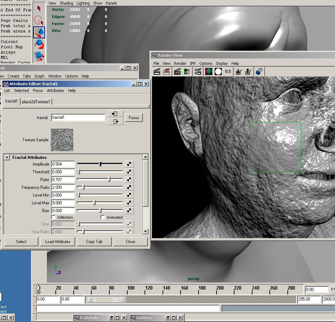The width and height of the screenshot is (335, 322).
Task: Click the Load Attributes button
Action: click(x=57, y=242)
